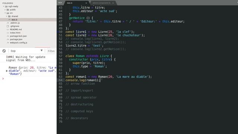The width and height of the screenshot is (238, 134).
Task: Click the .gitignore document icon
Action: [8, 26]
